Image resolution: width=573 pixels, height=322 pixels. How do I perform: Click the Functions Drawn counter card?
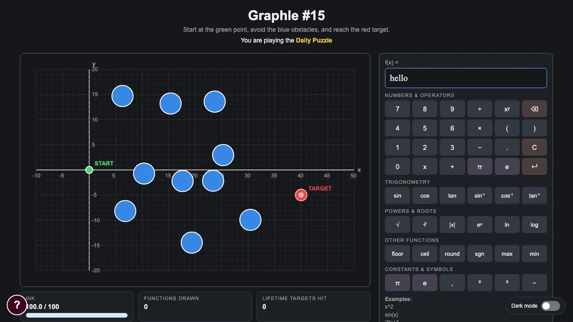pos(195,306)
